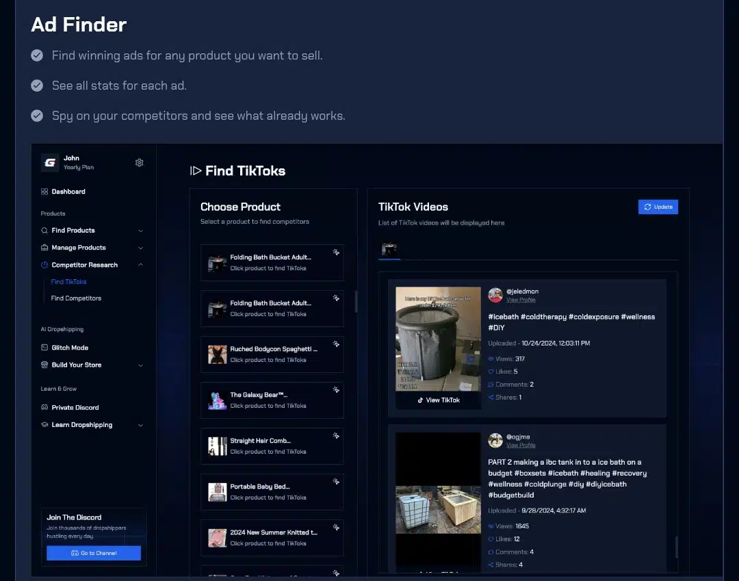This screenshot has height=581, width=739.
Task: Click the Dashboard grid icon
Action: point(44,192)
